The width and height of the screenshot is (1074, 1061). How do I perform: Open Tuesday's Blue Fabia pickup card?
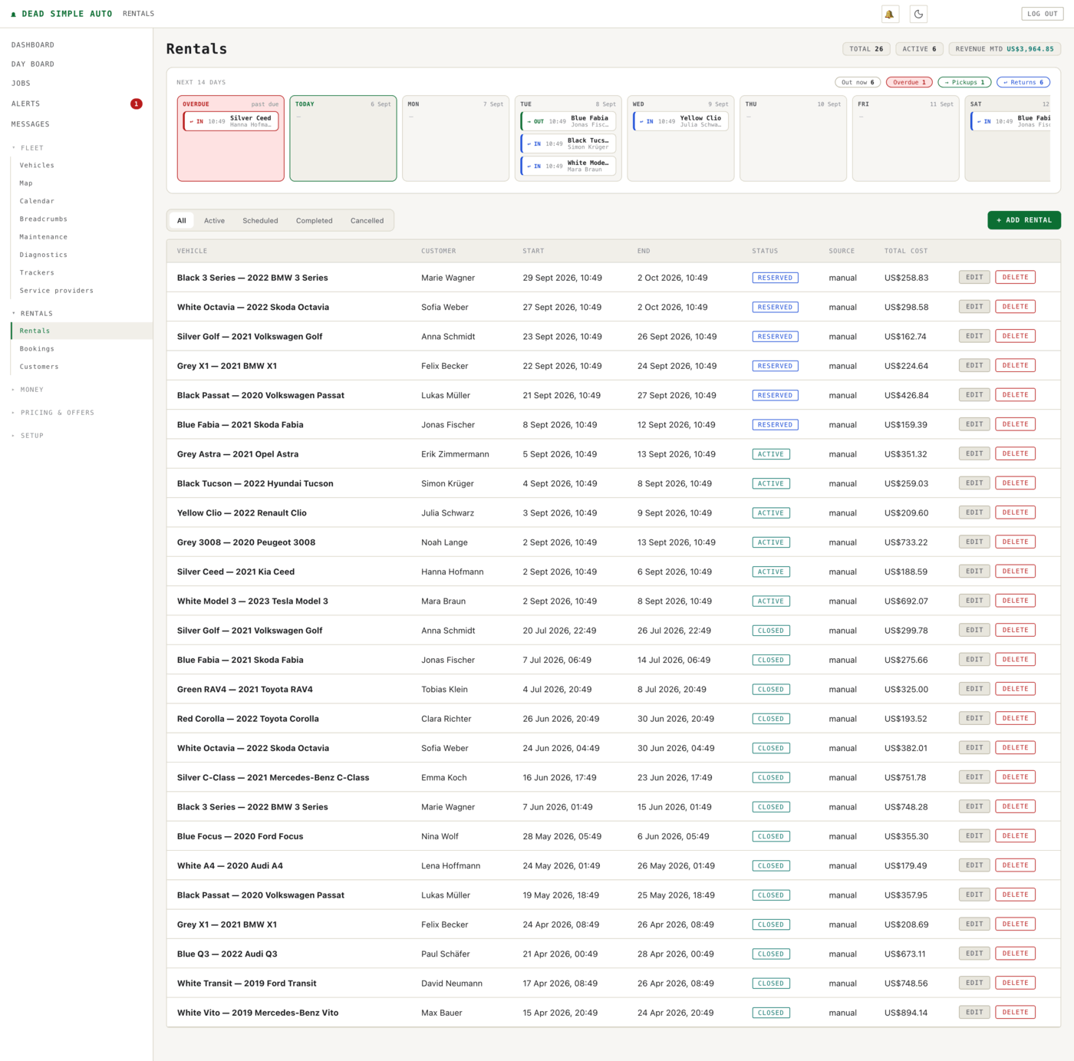point(568,121)
